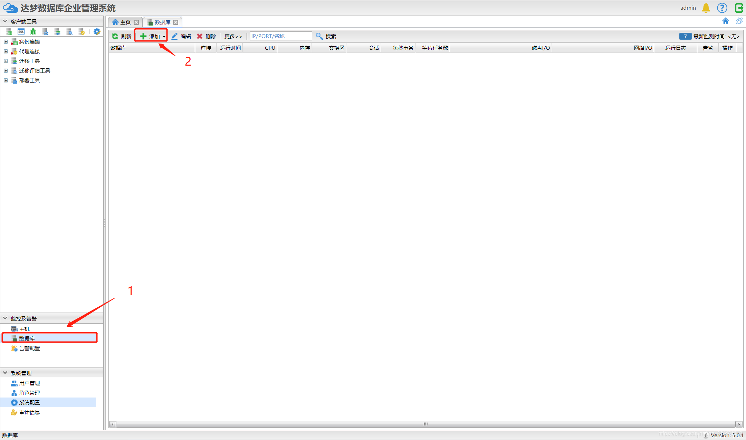
Task: Click the database magnifier assessment icon
Action: [x=69, y=32]
